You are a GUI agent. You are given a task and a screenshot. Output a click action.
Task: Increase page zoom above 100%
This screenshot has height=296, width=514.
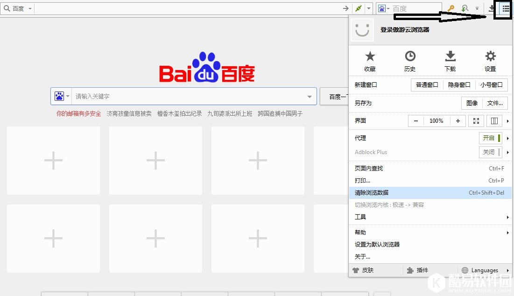click(x=458, y=120)
